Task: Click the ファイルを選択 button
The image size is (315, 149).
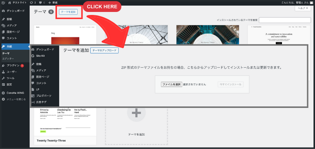Action: [x=172, y=84]
